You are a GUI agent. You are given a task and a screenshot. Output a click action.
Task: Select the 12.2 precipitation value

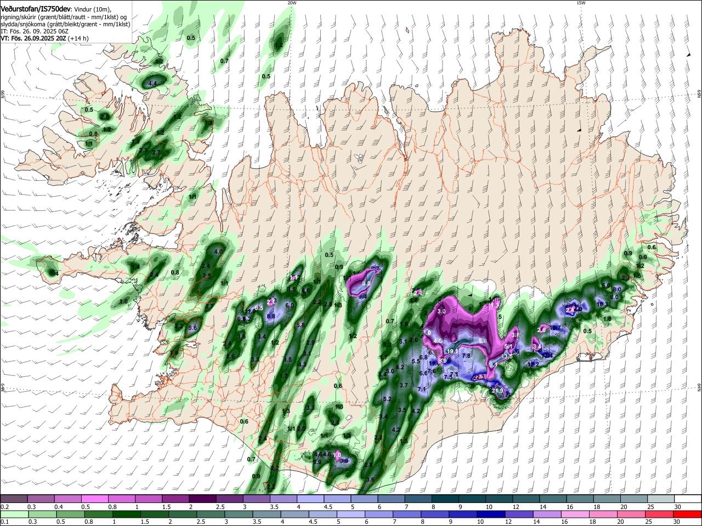click(533, 364)
